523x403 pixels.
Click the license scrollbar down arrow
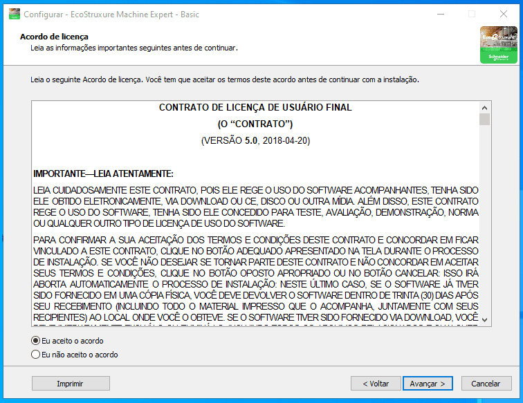(485, 319)
